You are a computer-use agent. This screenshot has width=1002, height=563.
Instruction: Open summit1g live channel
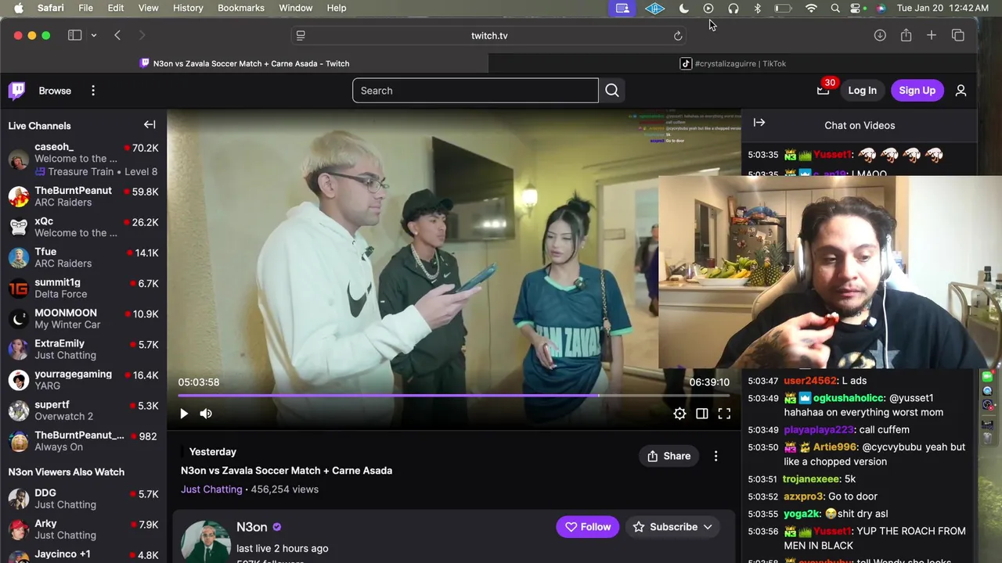pos(83,288)
